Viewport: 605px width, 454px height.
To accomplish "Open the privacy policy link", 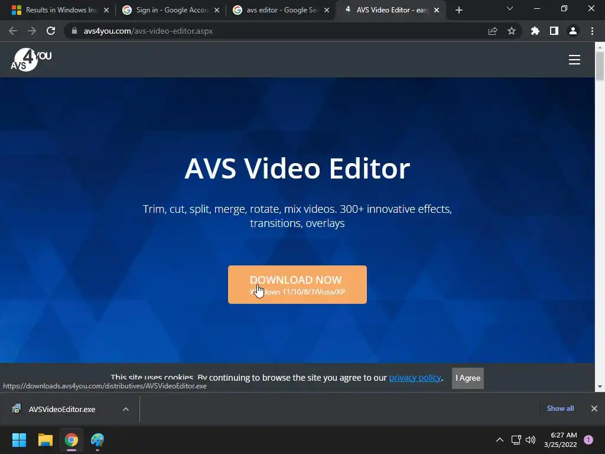I will pos(415,378).
